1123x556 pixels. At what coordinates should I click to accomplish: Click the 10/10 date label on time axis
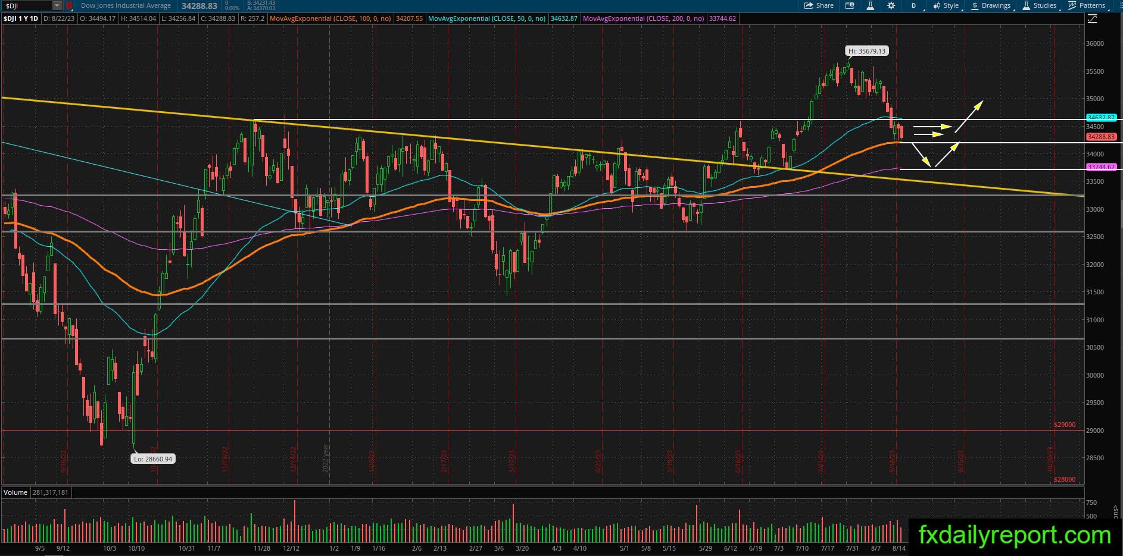(137, 548)
